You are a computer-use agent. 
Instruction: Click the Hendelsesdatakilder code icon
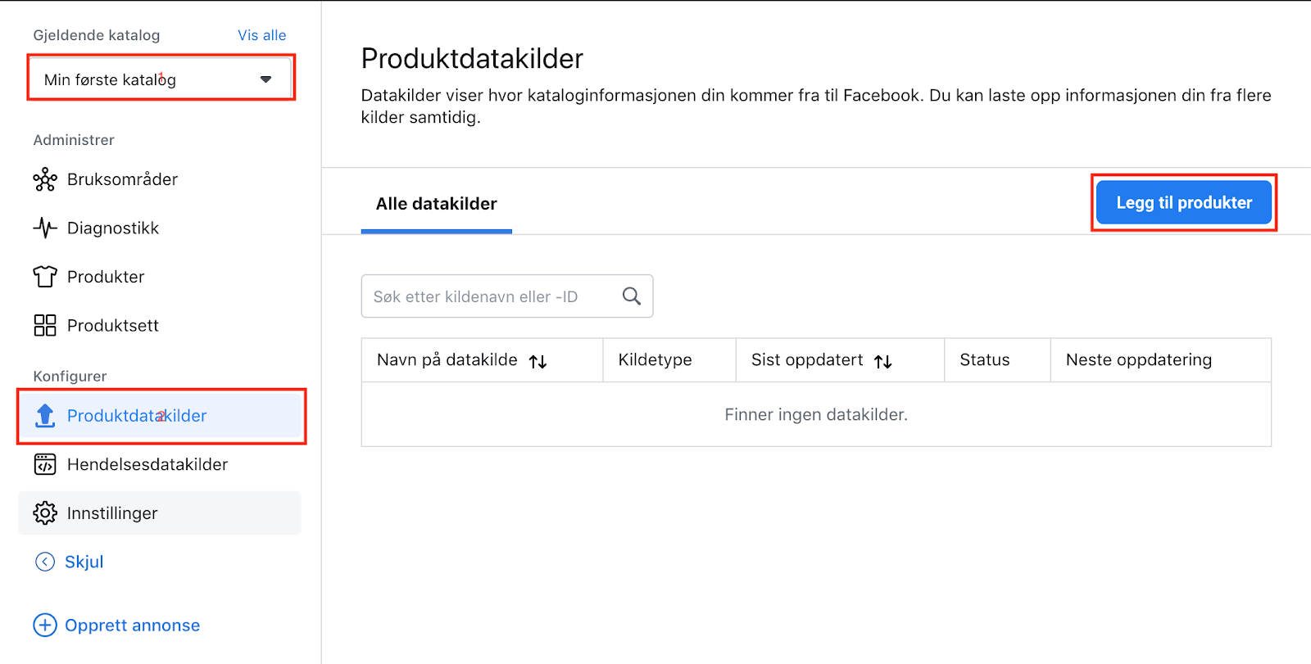[x=45, y=464]
